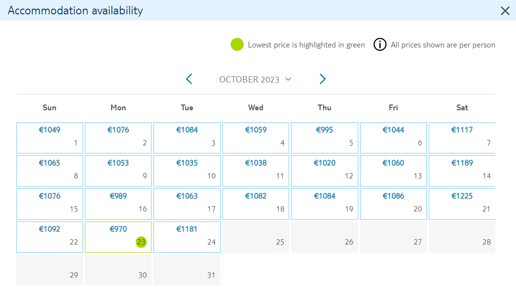
Task: Choose October 21 priced at €1225
Action: pos(462,204)
